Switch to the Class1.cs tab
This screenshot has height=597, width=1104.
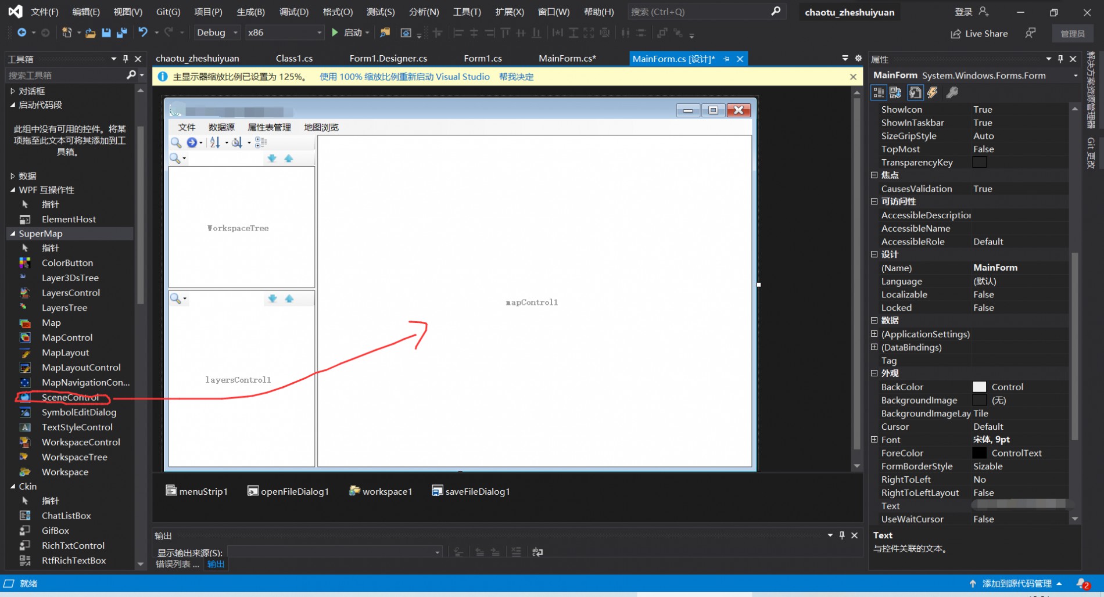click(294, 59)
